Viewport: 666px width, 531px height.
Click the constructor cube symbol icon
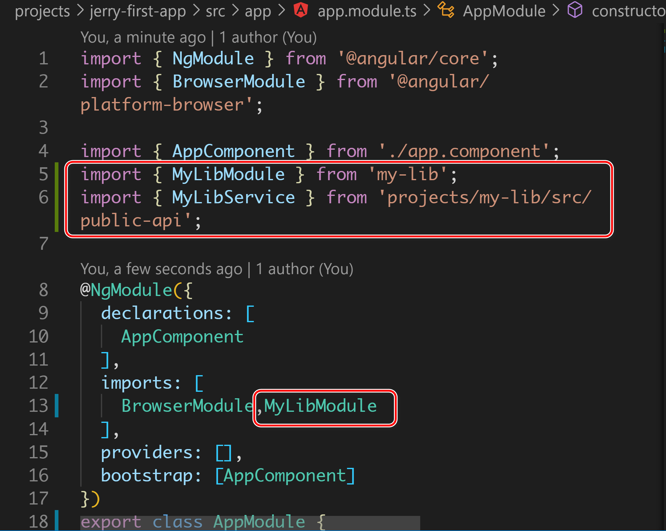pos(575,10)
